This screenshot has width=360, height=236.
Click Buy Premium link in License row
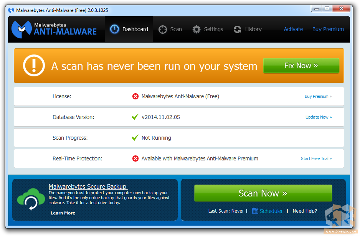point(318,96)
